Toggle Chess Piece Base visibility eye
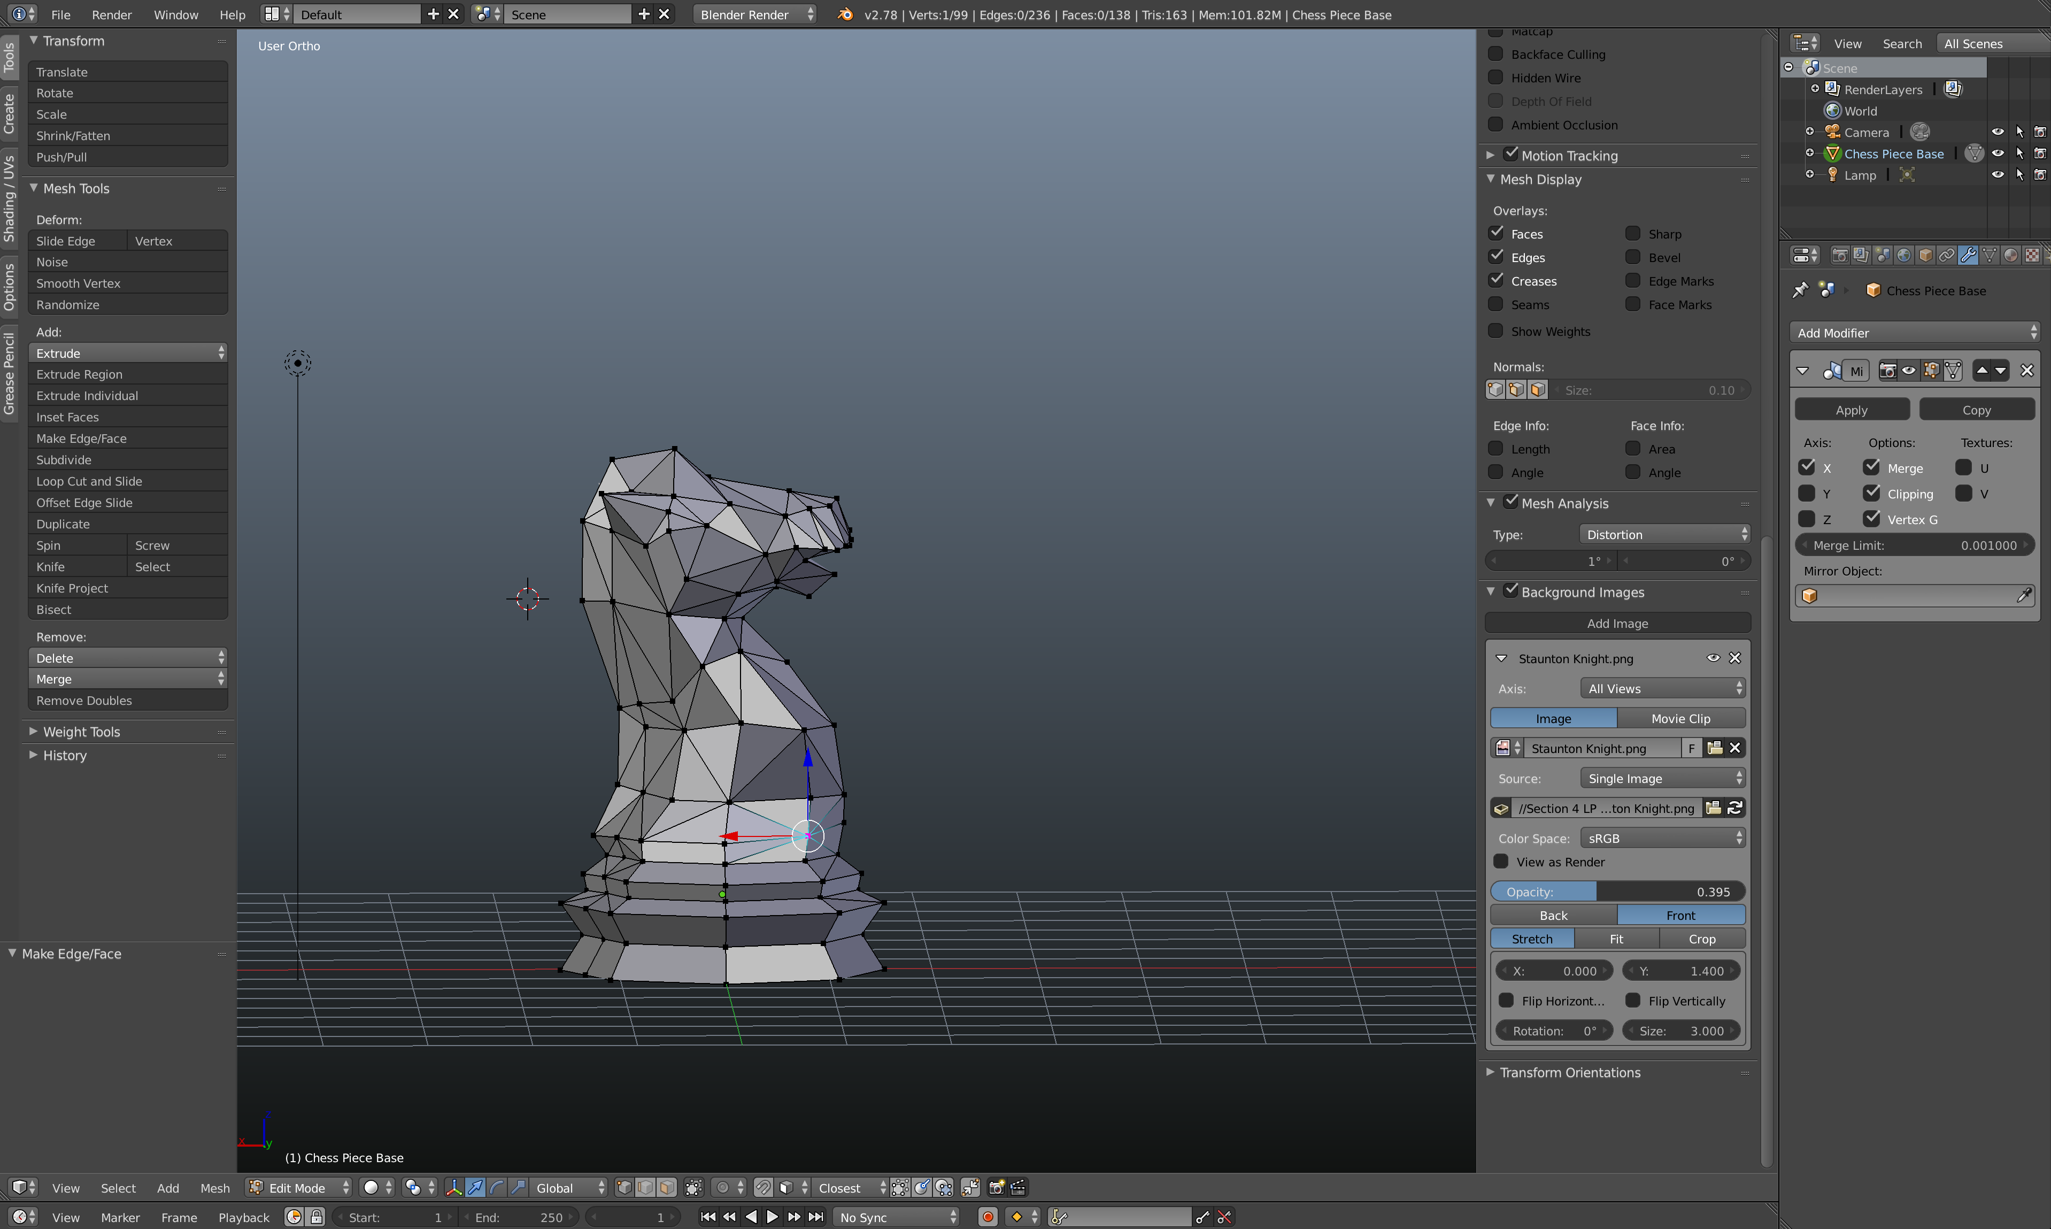Viewport: 2051px width, 1229px height. click(1997, 153)
